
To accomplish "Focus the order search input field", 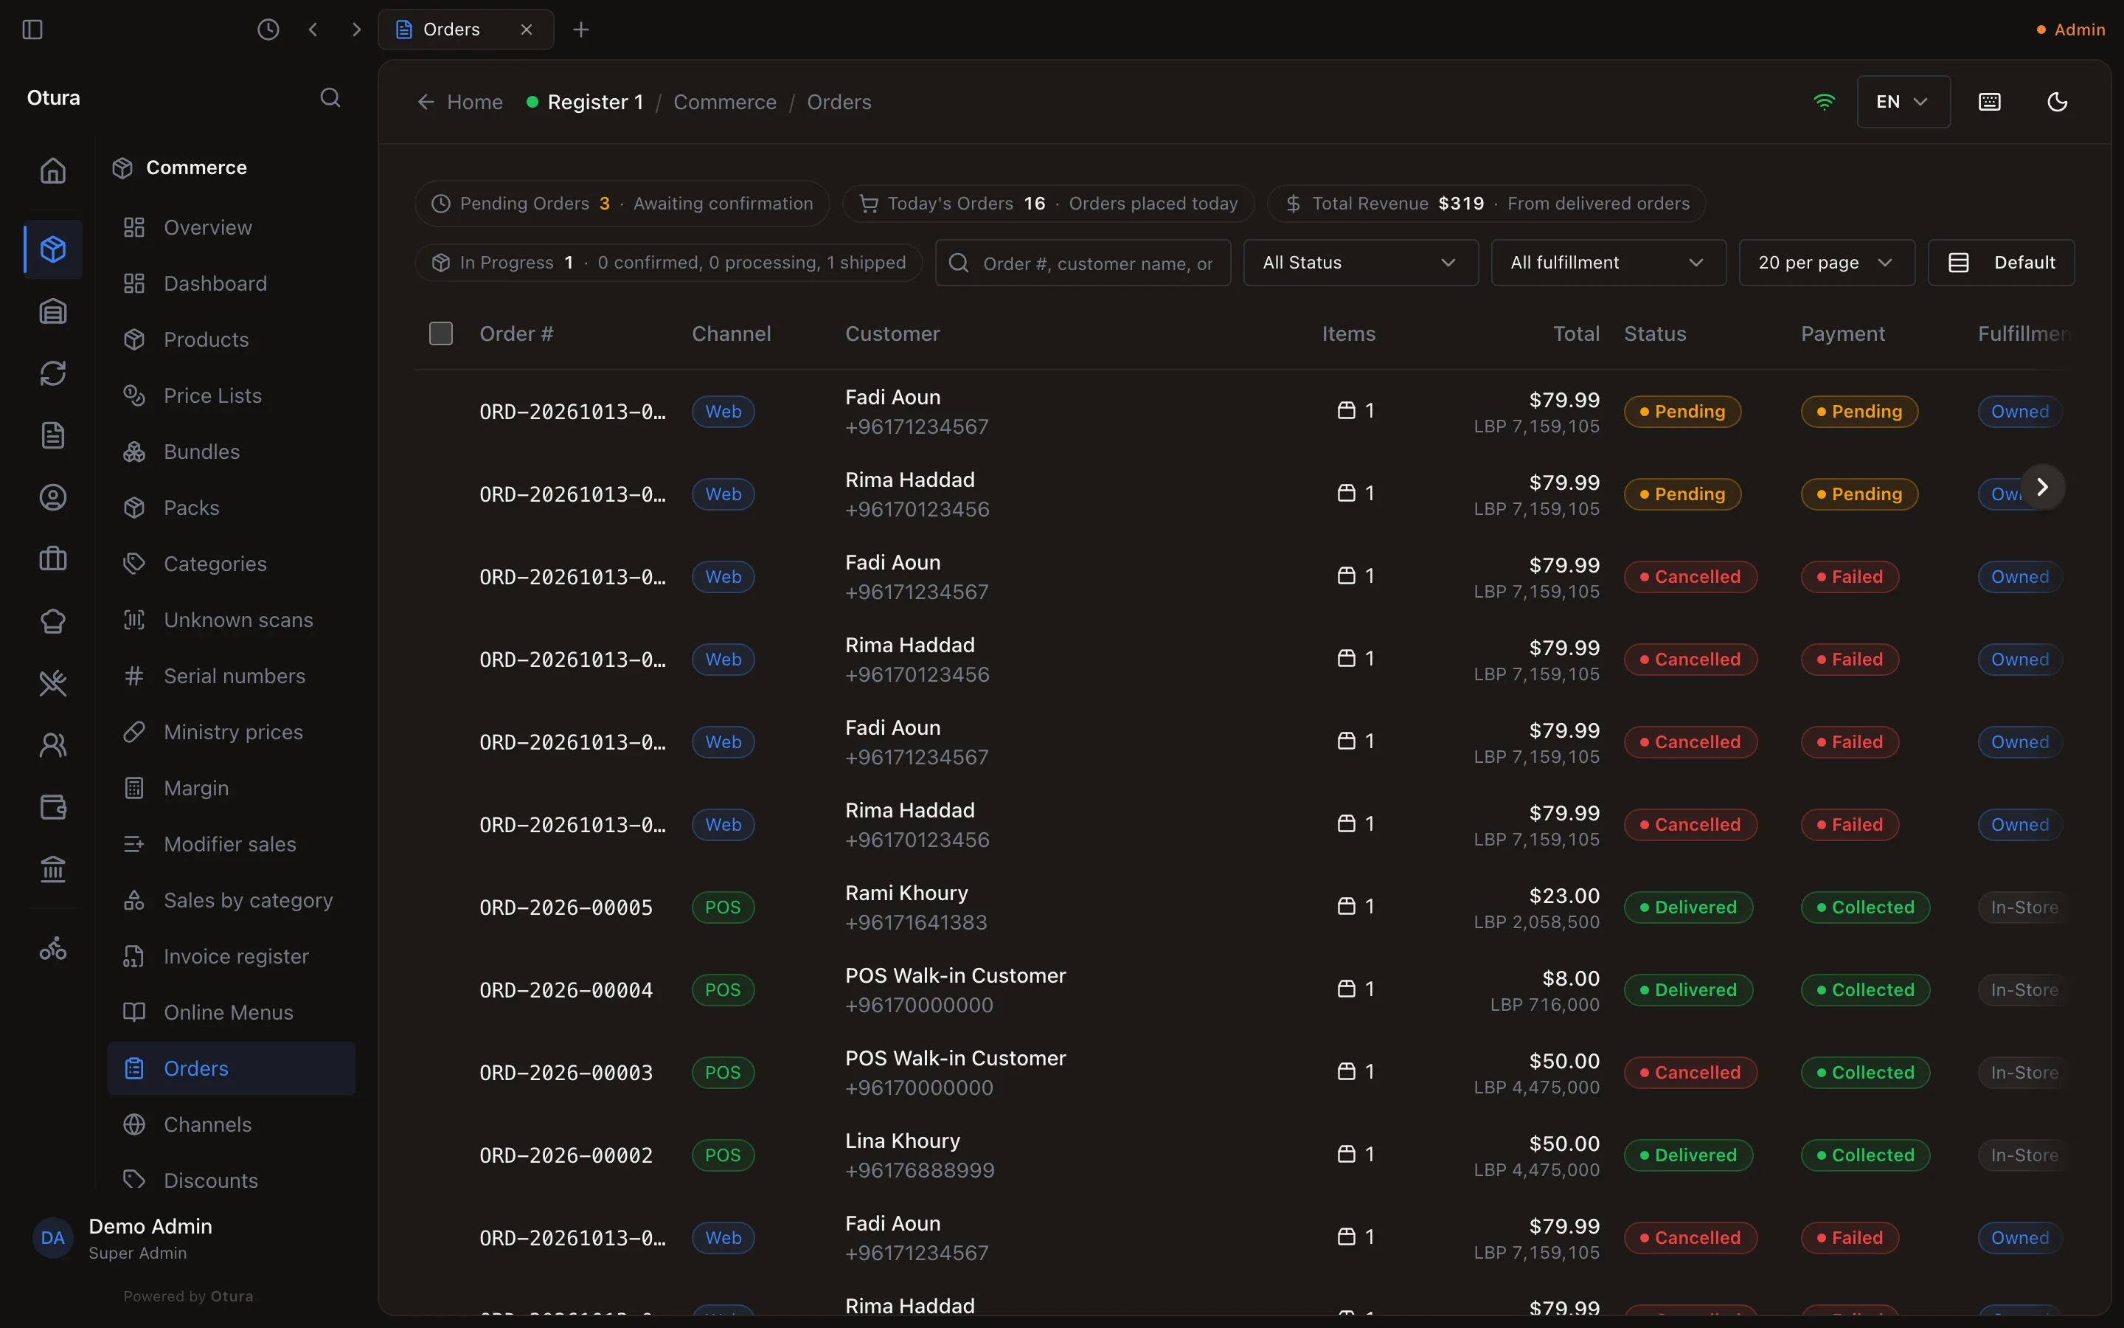I will pos(1083,263).
